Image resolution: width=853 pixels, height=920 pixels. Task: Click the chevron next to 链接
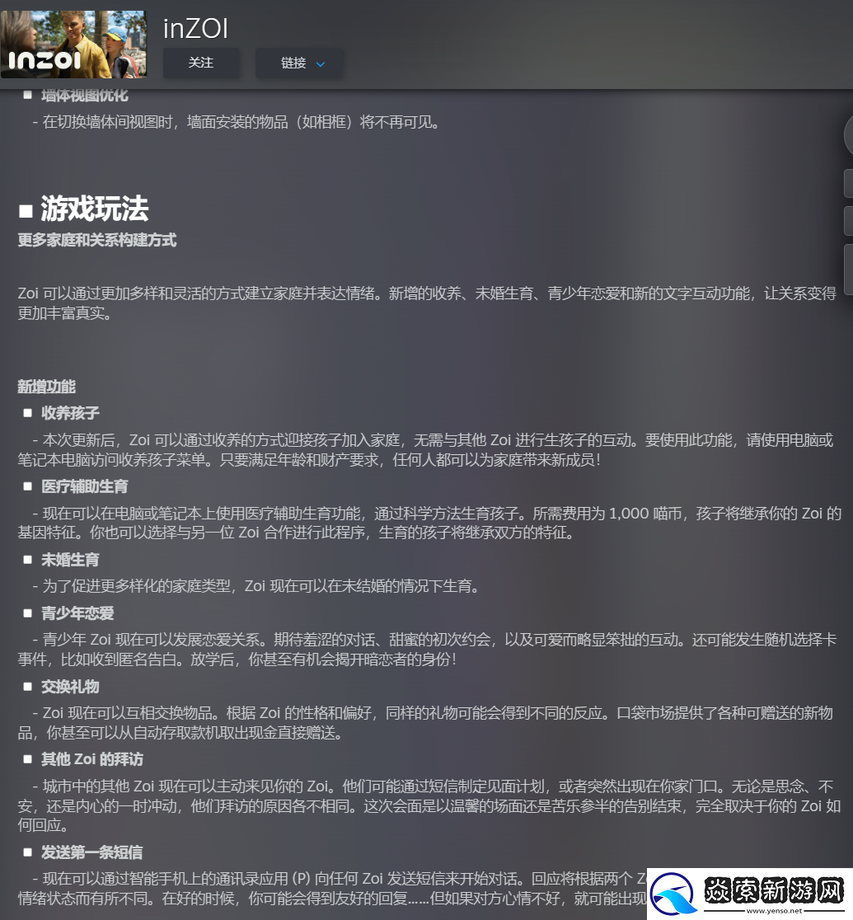(321, 63)
